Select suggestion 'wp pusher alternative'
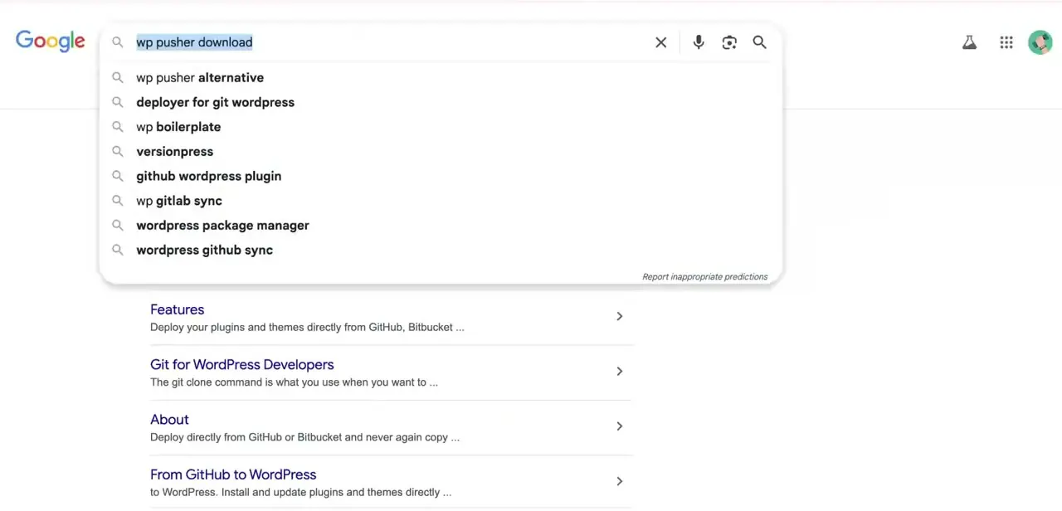 (x=440, y=78)
